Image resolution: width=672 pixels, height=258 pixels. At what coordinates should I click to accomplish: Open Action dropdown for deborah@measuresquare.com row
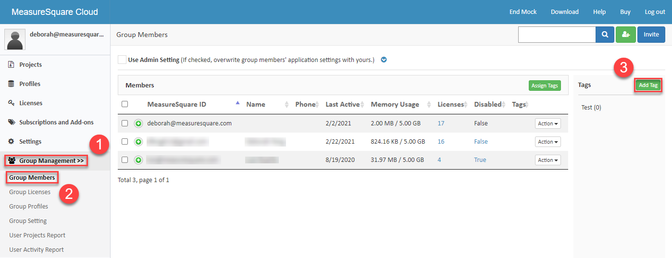pyautogui.click(x=548, y=123)
